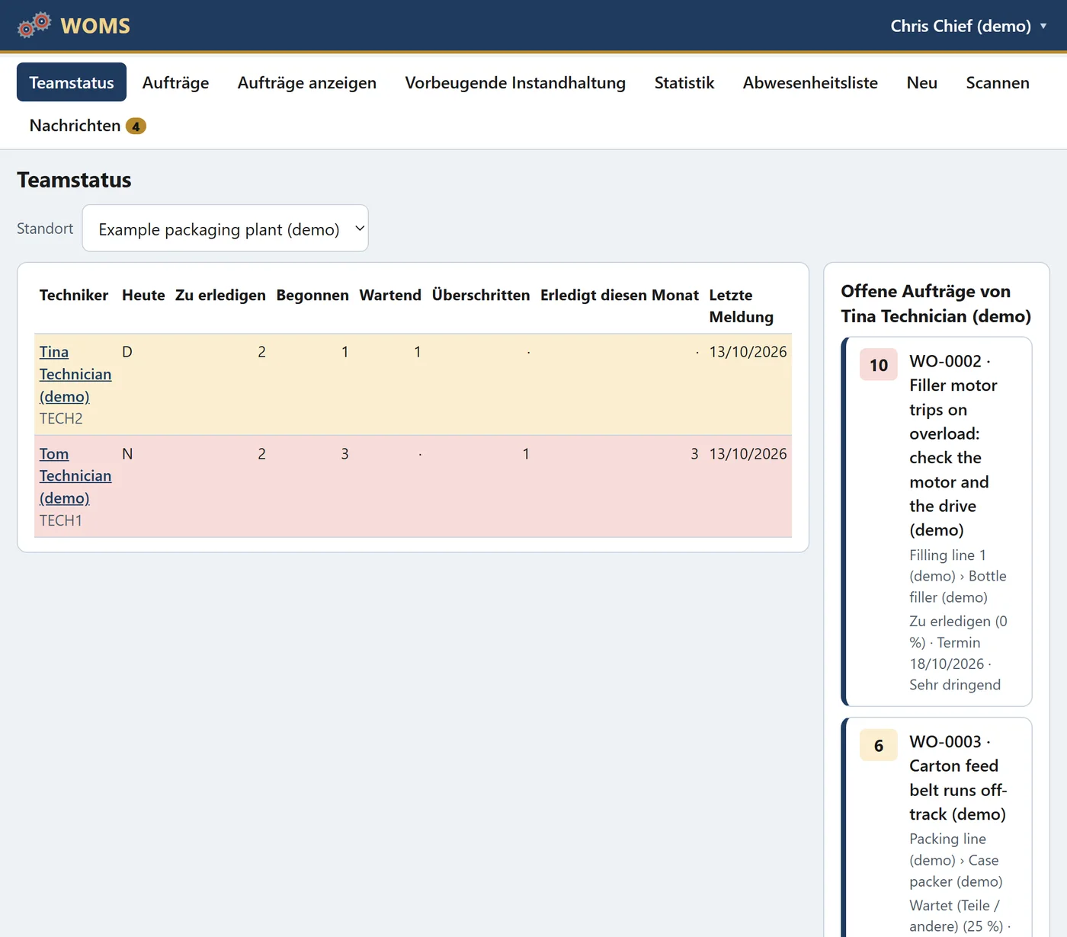Open Tina Technician (demo) link
The height and width of the screenshot is (937, 1067).
[x=75, y=374]
